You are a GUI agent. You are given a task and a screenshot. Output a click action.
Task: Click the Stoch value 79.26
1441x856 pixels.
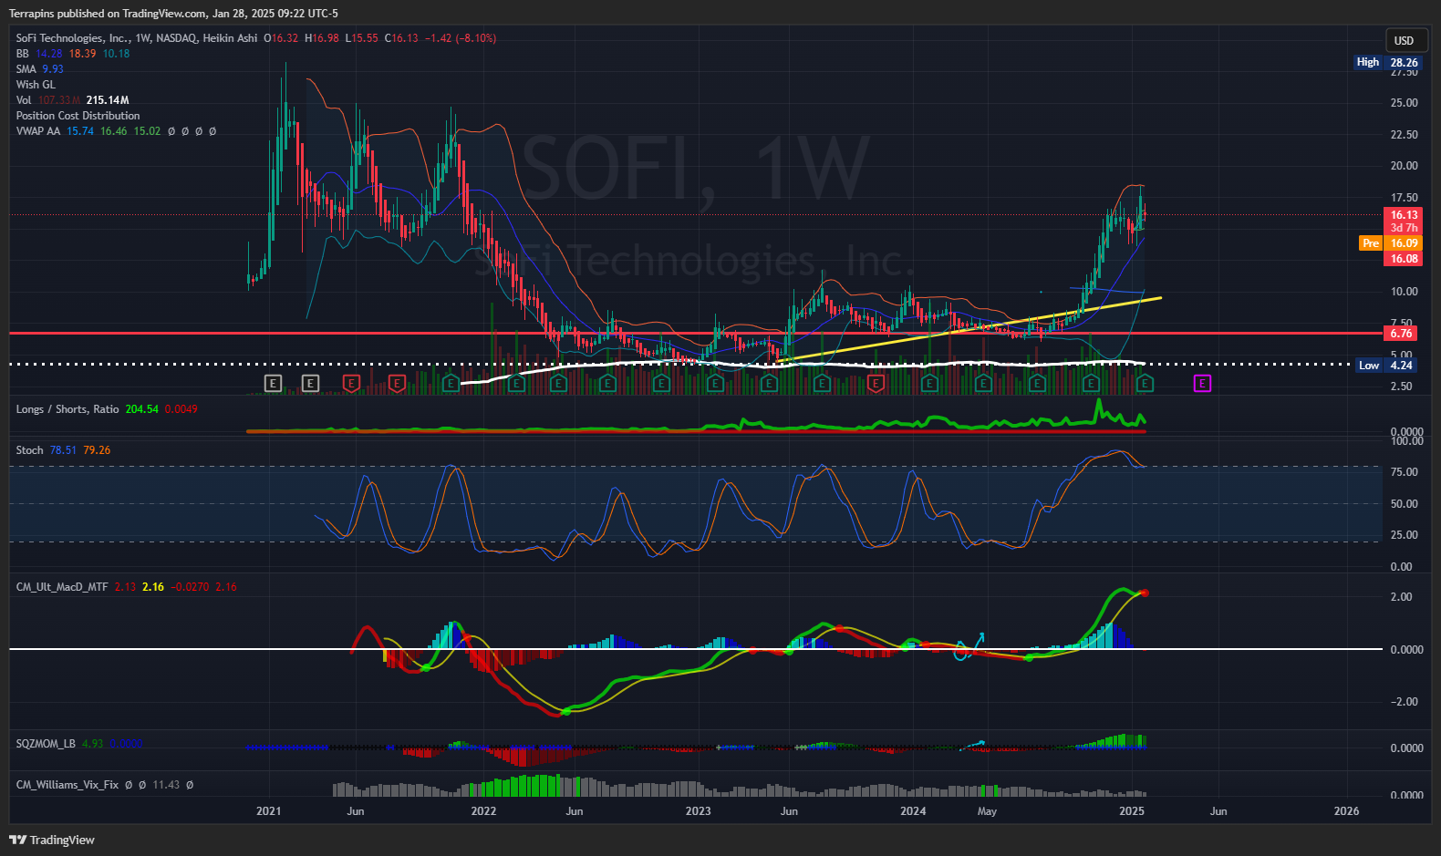(x=97, y=450)
